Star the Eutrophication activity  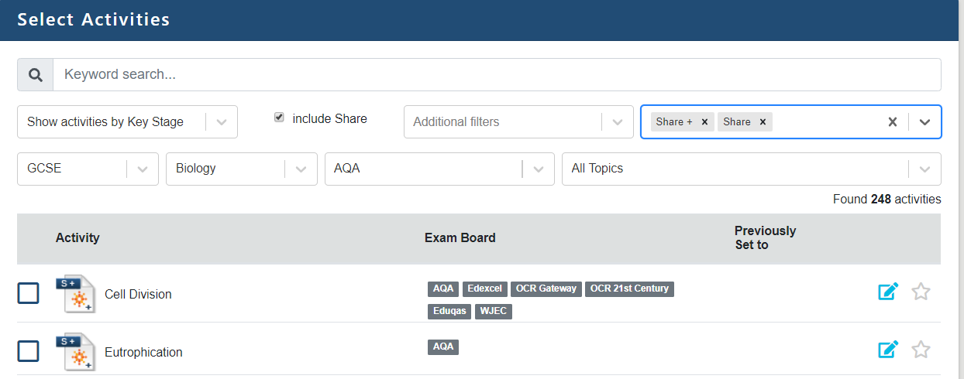[921, 350]
